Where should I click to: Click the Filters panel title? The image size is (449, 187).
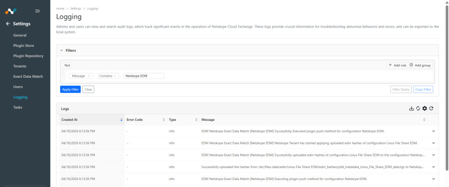tap(71, 50)
